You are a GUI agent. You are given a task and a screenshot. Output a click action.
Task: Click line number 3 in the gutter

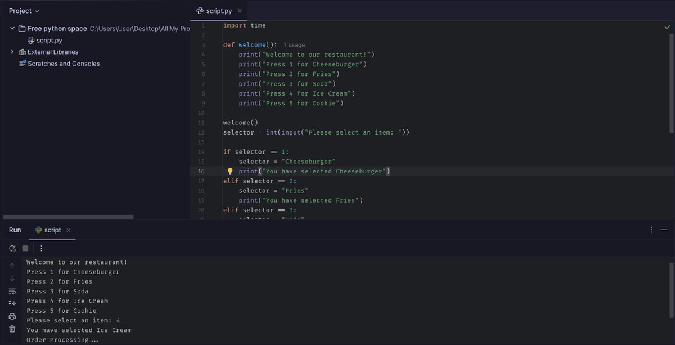(x=203, y=44)
